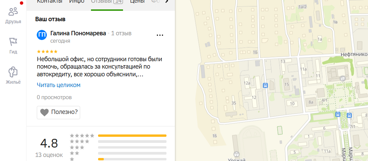Viewport: 368px width, 161px height.
Task: Open the Жильё sidebar icon
Action: 13,76
